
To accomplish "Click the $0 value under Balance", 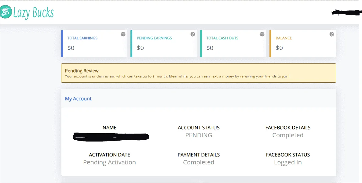I will (x=279, y=48).
